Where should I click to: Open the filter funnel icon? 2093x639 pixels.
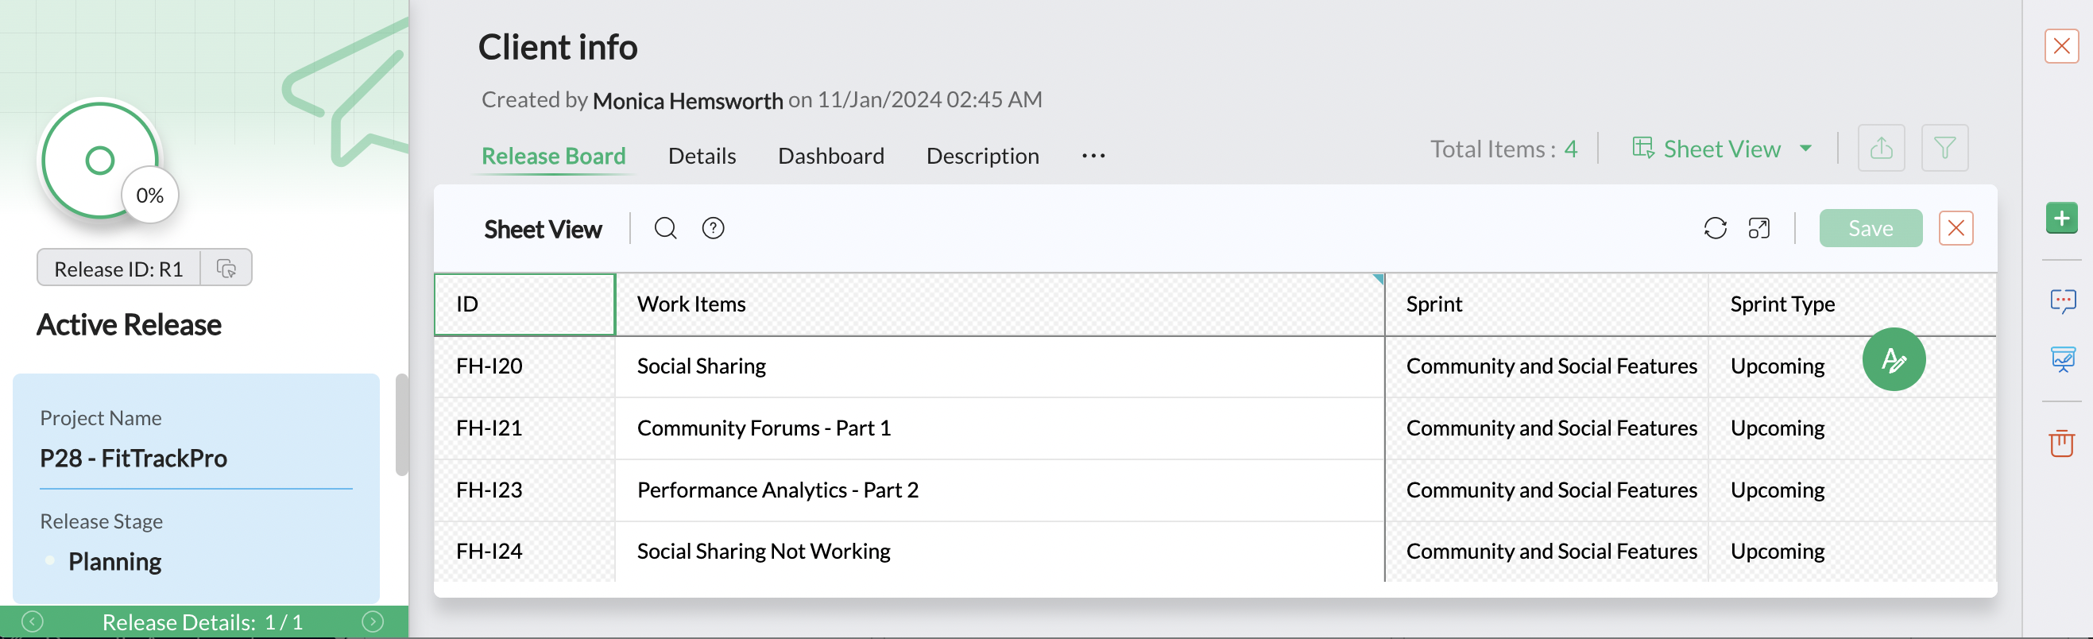point(1944,148)
